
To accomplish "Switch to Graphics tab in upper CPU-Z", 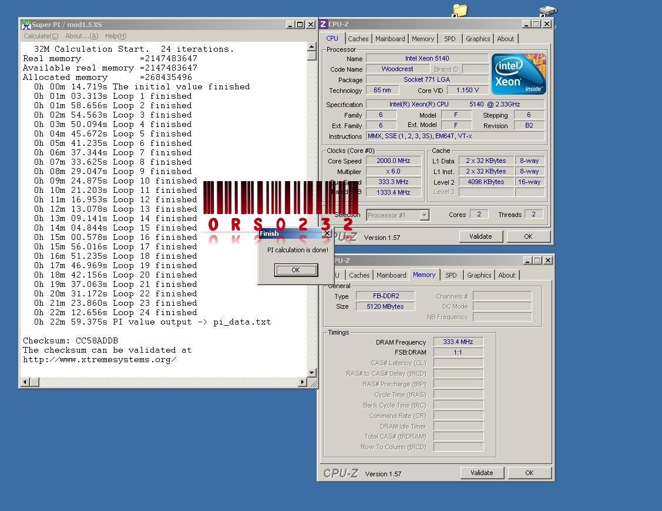I will [478, 39].
